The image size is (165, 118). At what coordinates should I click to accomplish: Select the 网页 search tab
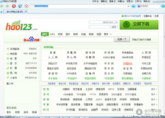coord(45,34)
